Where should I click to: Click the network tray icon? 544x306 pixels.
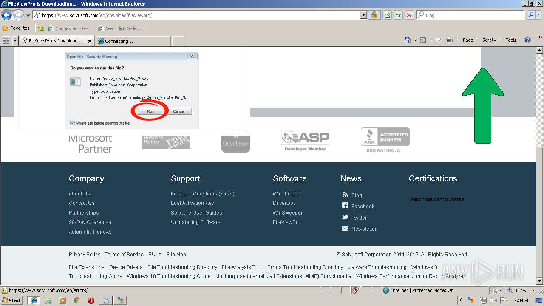(x=483, y=300)
